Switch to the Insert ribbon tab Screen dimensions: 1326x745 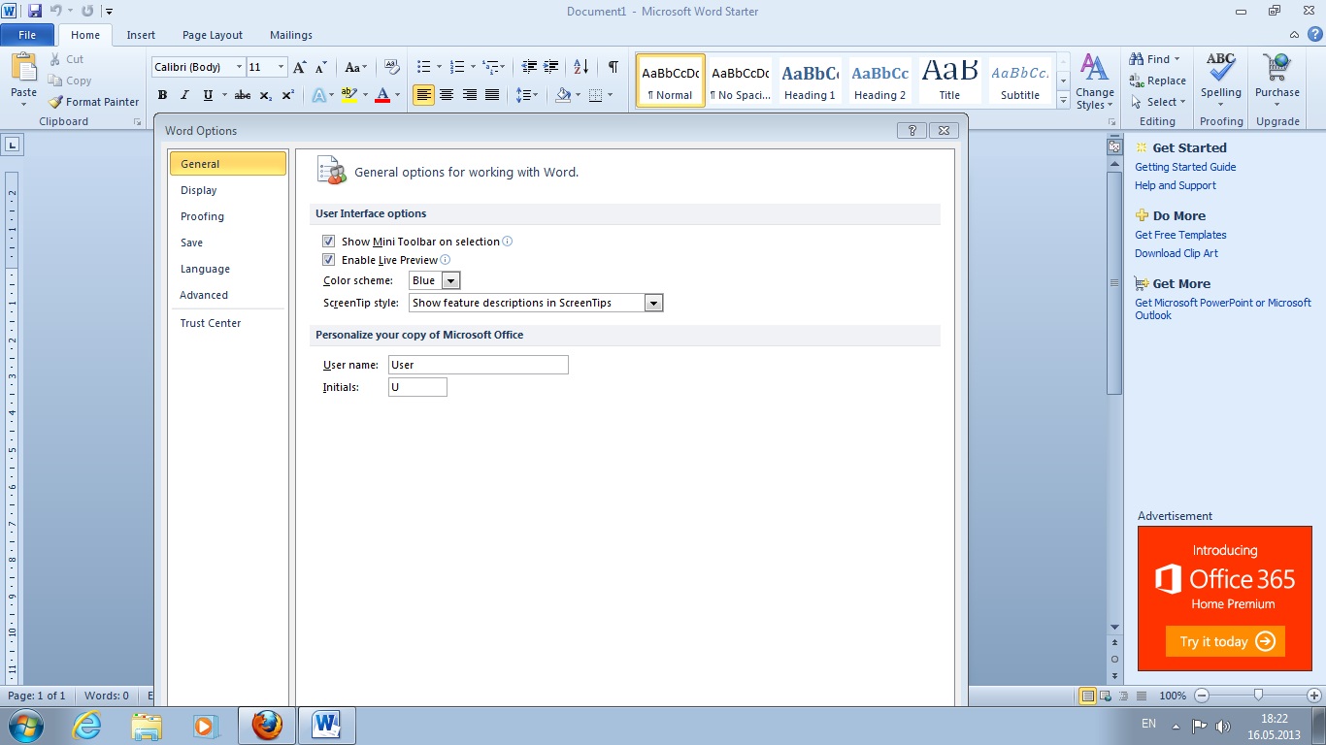coord(141,35)
